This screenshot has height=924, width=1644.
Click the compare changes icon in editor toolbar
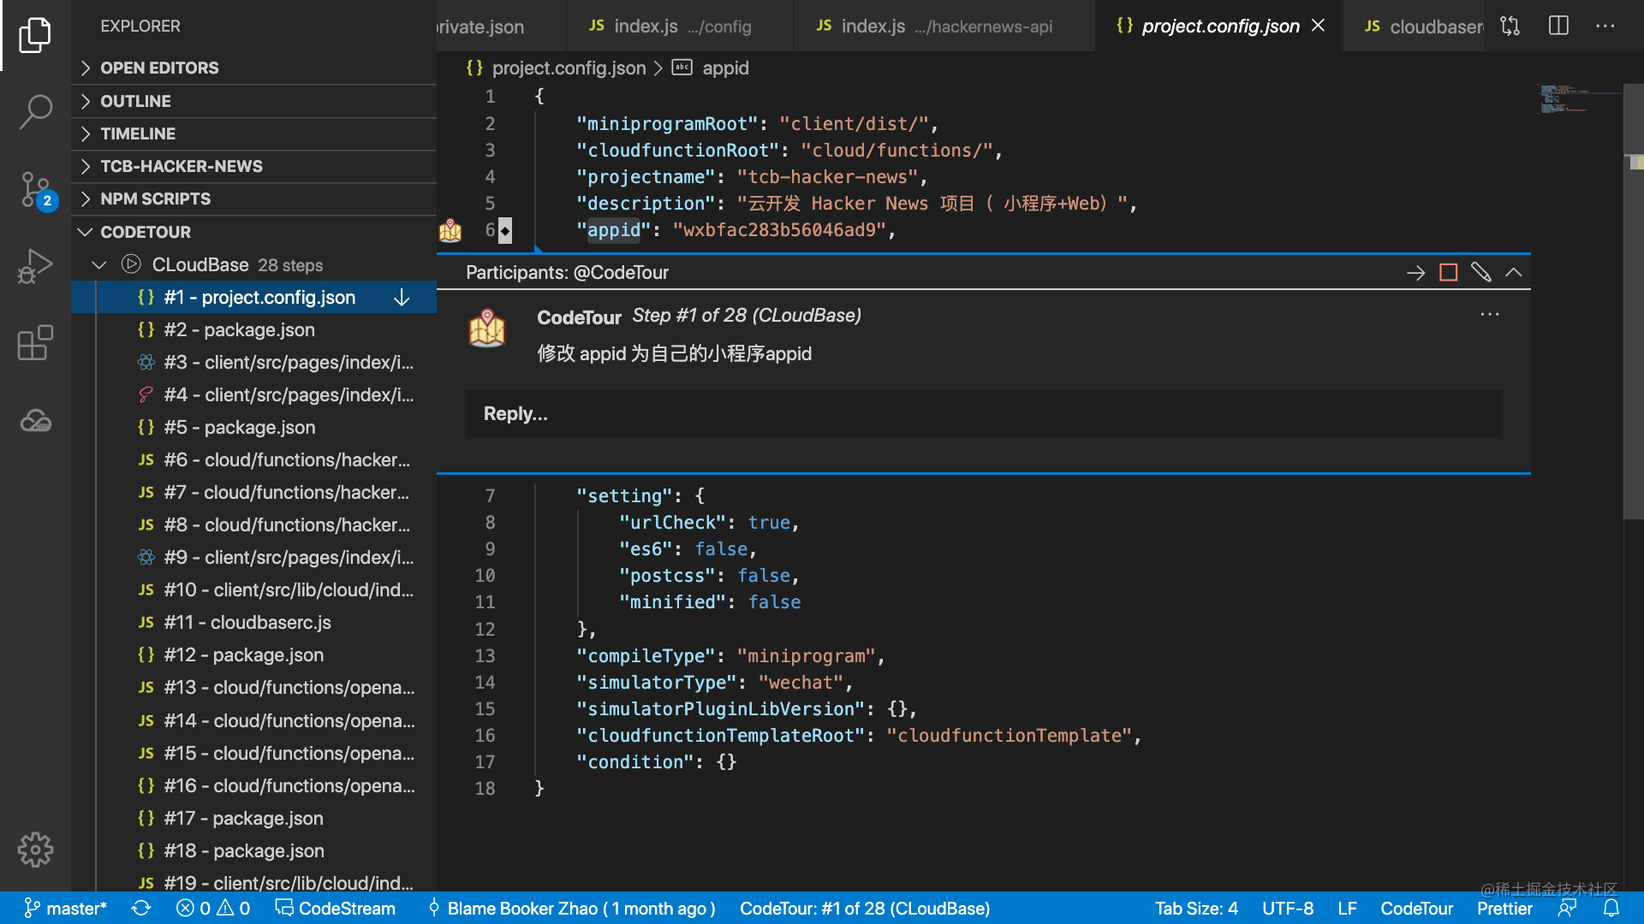click(1510, 26)
